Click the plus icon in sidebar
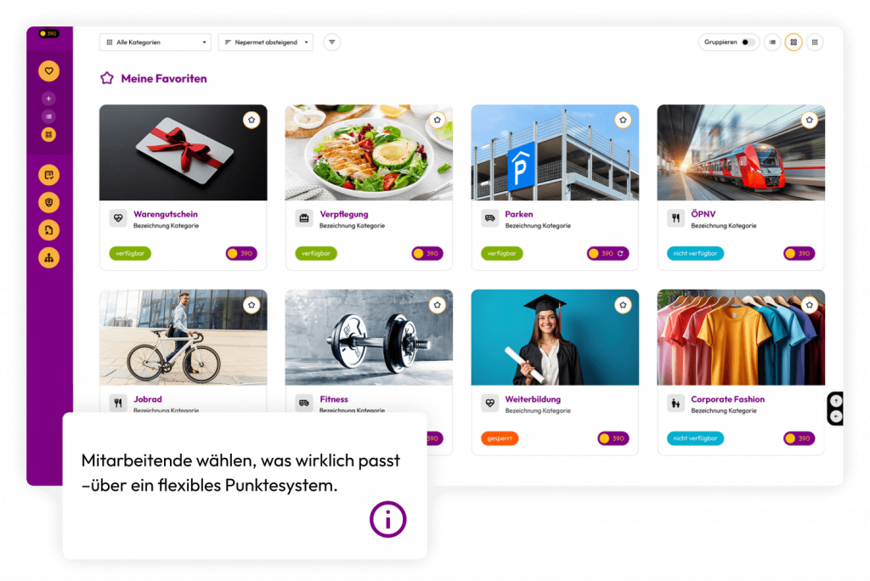The height and width of the screenshot is (581, 870). click(48, 99)
